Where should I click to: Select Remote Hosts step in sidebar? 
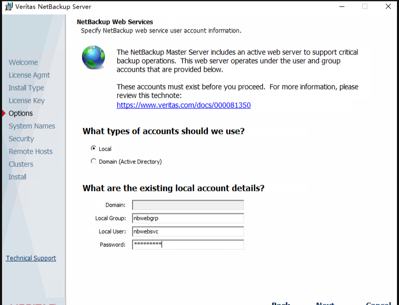click(x=31, y=151)
